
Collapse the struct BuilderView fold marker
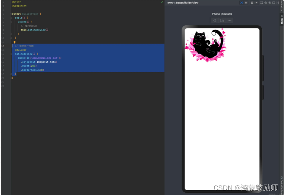tap(11, 14)
